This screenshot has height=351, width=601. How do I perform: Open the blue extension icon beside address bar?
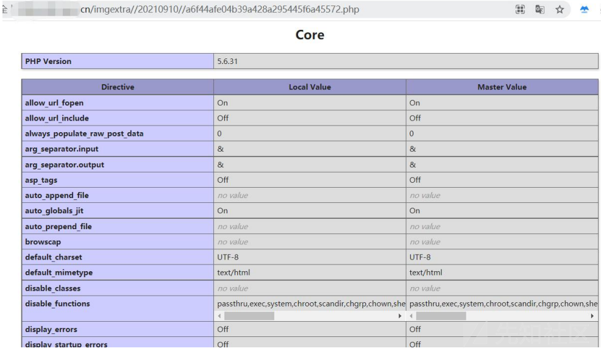[x=584, y=10]
